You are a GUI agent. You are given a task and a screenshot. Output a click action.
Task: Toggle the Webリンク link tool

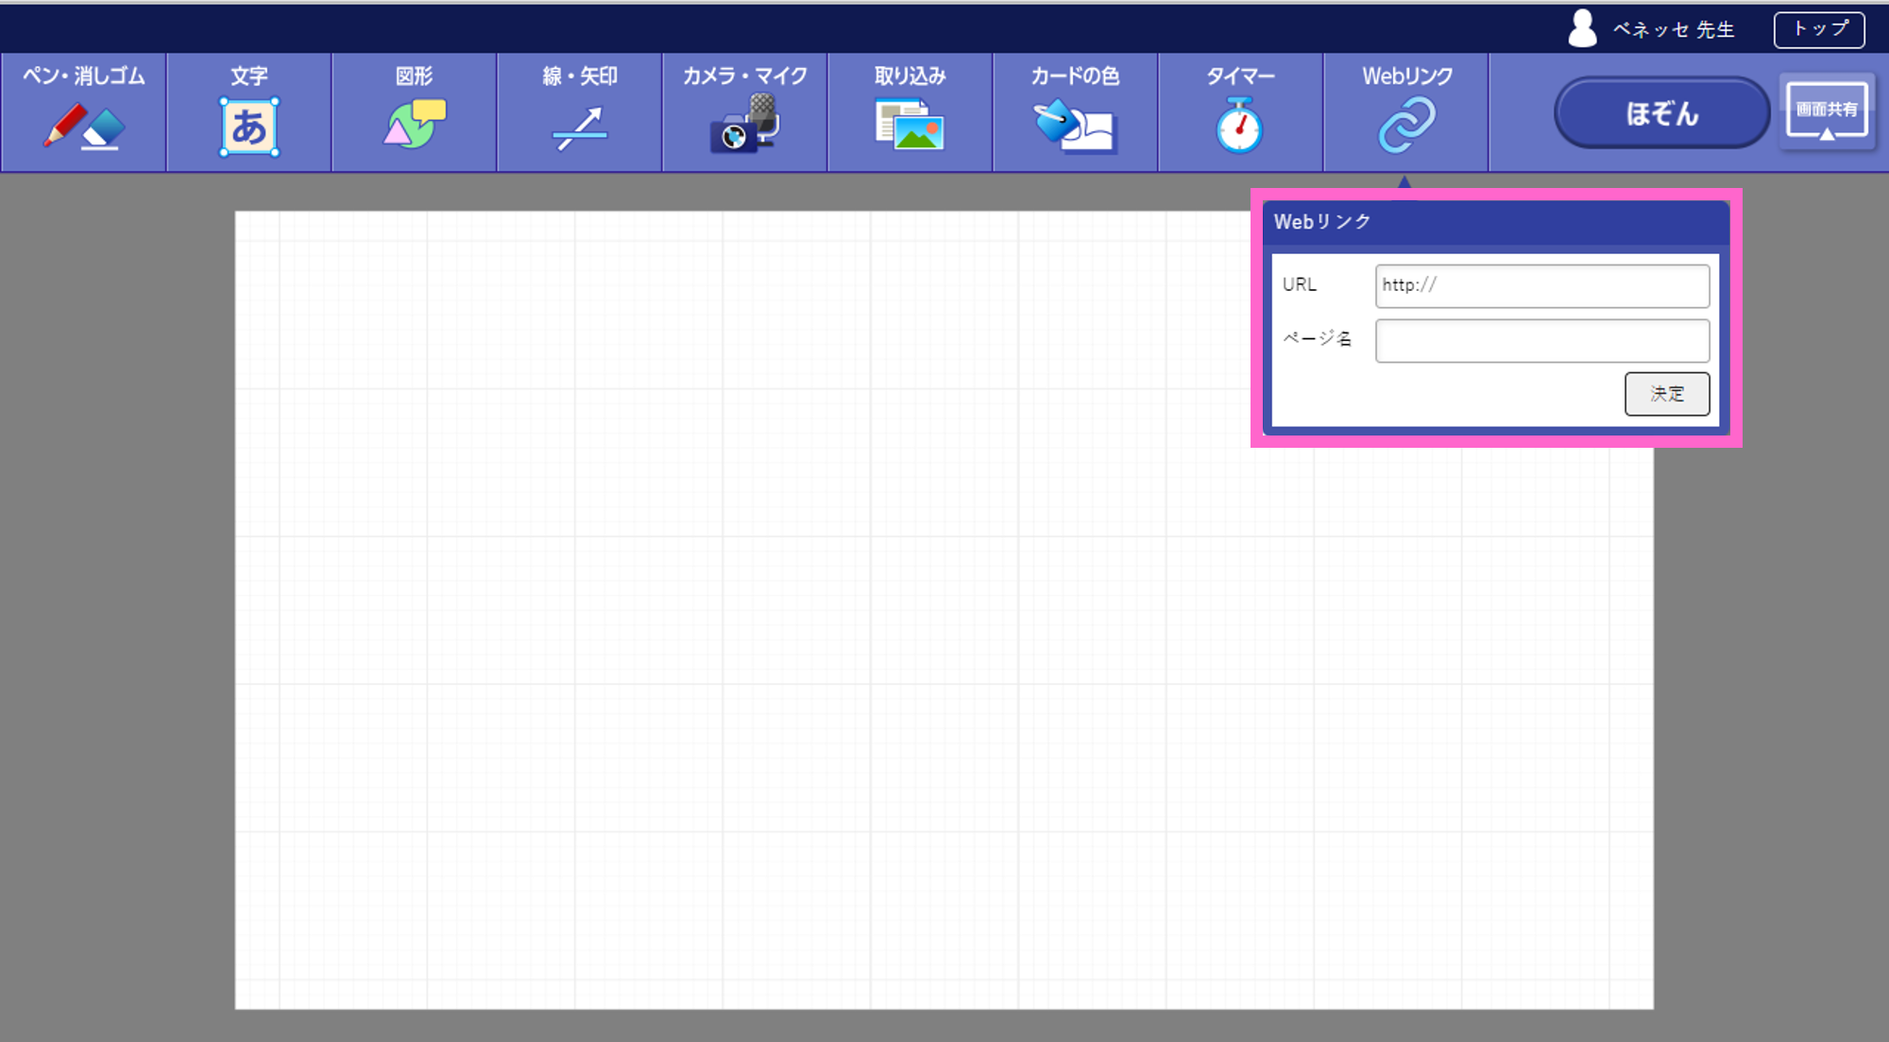pos(1405,113)
